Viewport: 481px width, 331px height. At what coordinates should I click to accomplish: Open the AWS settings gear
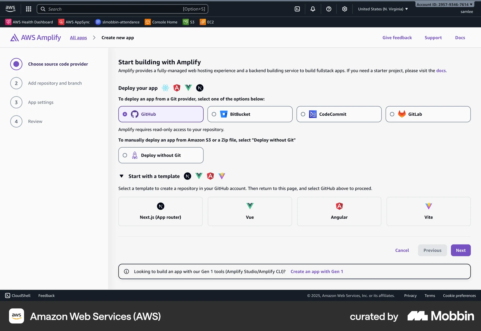[x=344, y=9]
